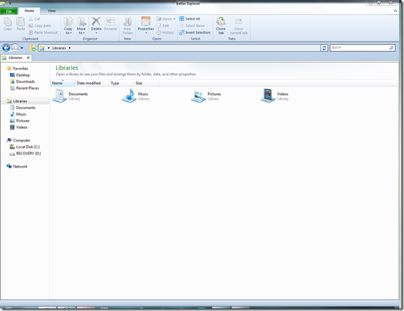Select Videos in navigation tree
Screen dimensions: 404x311
tap(18, 127)
